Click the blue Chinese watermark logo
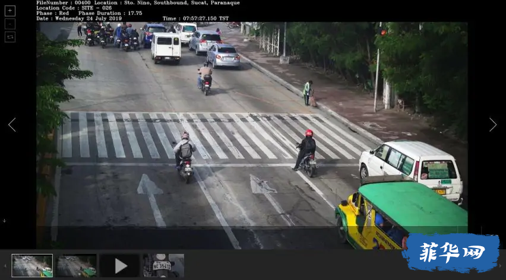The height and width of the screenshot is (280, 506). tap(450, 252)
